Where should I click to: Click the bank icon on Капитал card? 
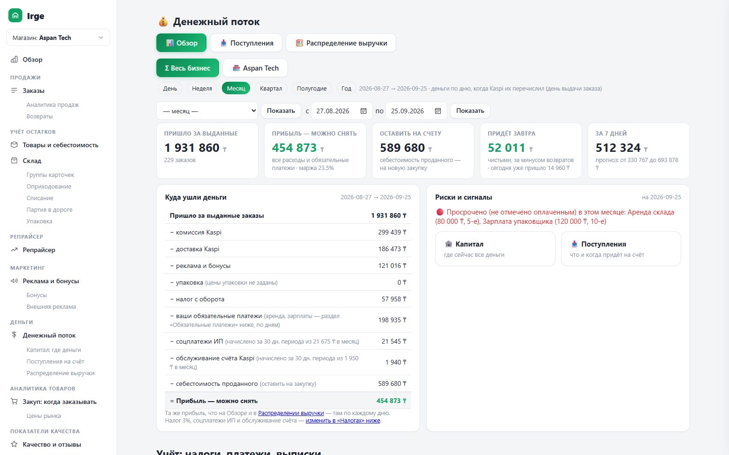(449, 244)
